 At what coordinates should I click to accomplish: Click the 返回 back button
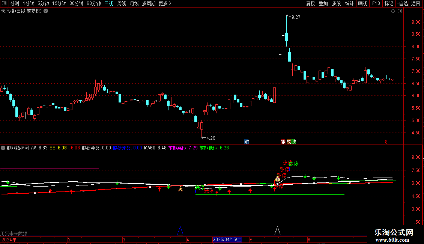416,3
